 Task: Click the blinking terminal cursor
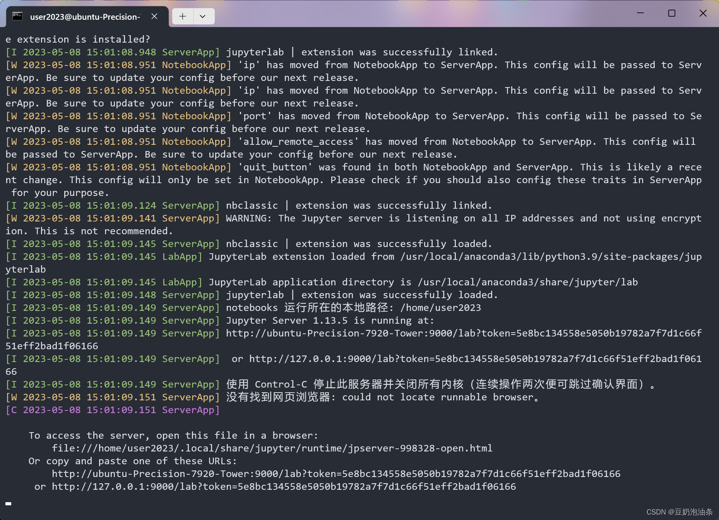pyautogui.click(x=9, y=504)
